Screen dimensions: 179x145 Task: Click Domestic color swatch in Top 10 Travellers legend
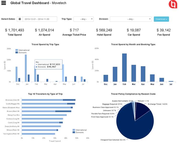click(74, 132)
